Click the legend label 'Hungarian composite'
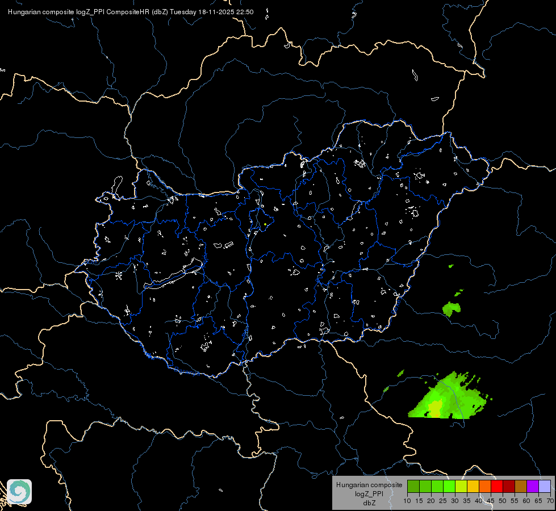The image size is (556, 511). (369, 485)
